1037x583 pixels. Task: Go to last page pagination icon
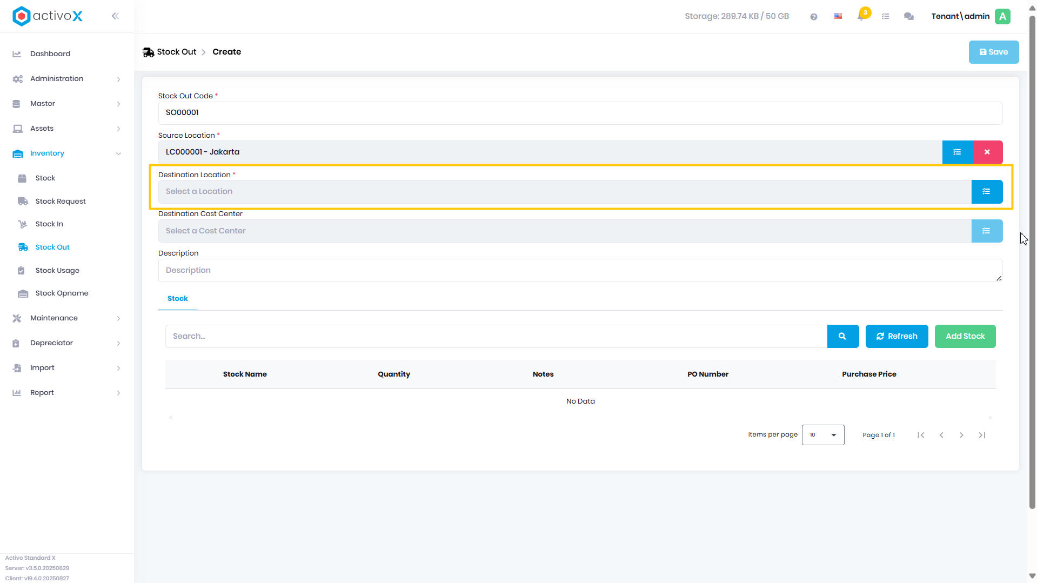(x=982, y=435)
